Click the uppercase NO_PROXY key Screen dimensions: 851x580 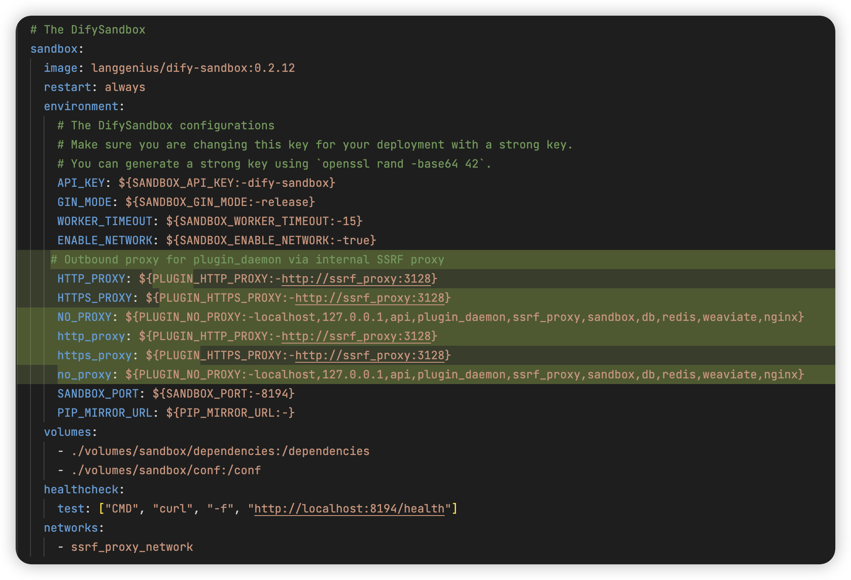84,317
